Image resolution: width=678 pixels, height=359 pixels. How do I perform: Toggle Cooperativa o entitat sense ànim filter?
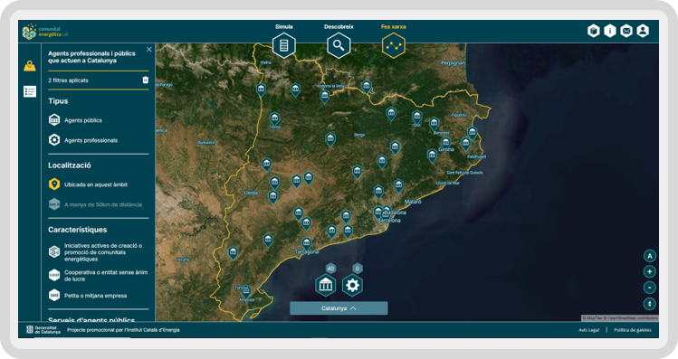(98, 276)
